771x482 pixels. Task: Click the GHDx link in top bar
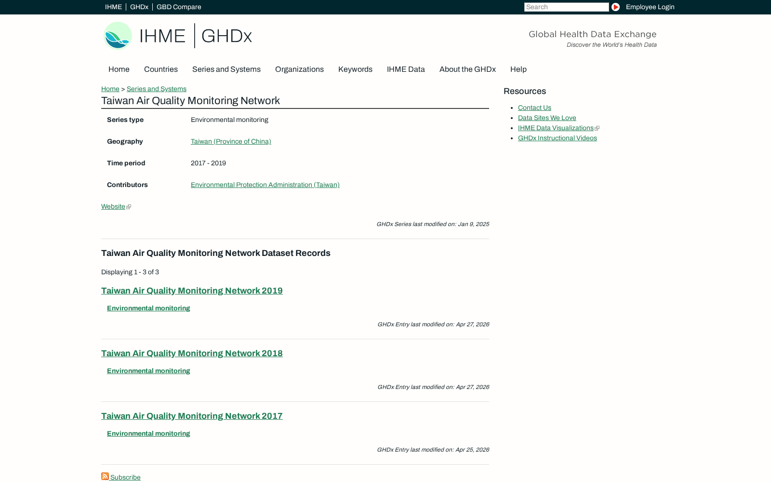[x=139, y=7]
